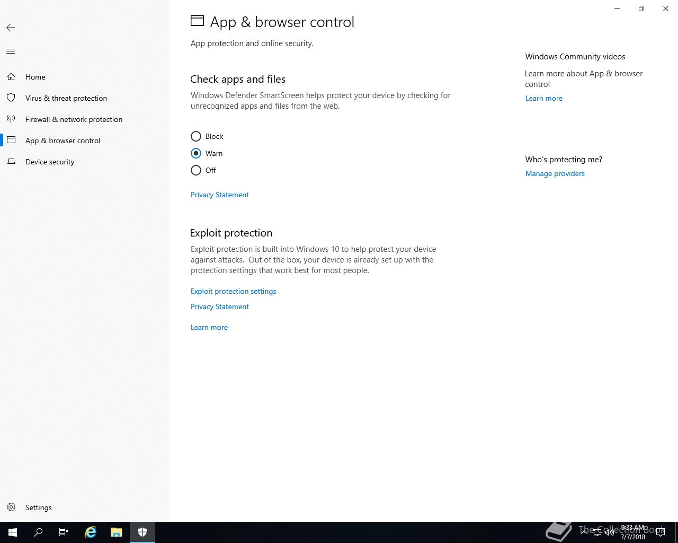Viewport: 678px width, 543px height.
Task: Click the taskbar clock showing 7/7/2018
Action: pos(633,532)
